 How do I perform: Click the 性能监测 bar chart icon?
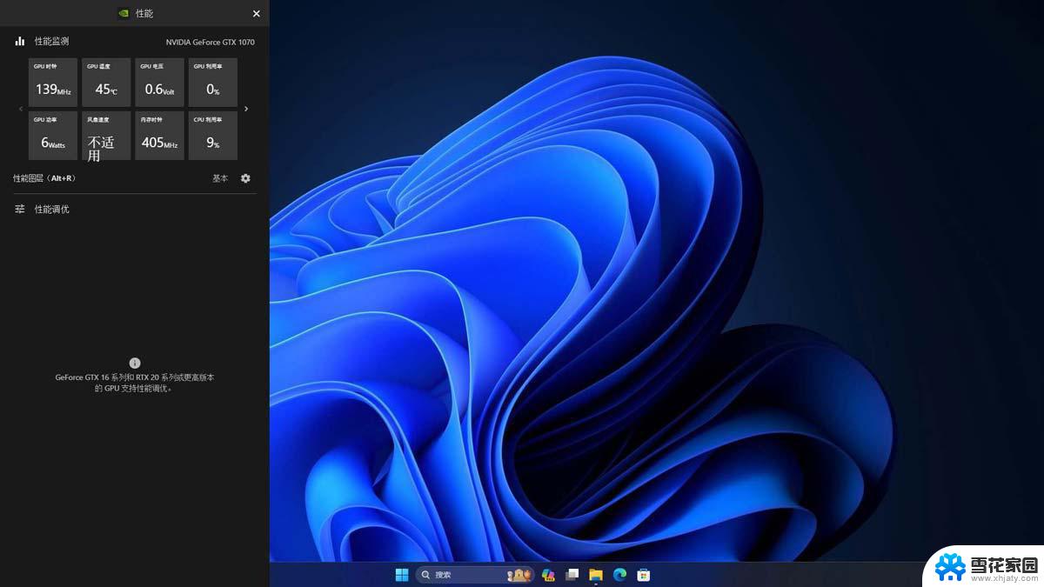pos(20,41)
